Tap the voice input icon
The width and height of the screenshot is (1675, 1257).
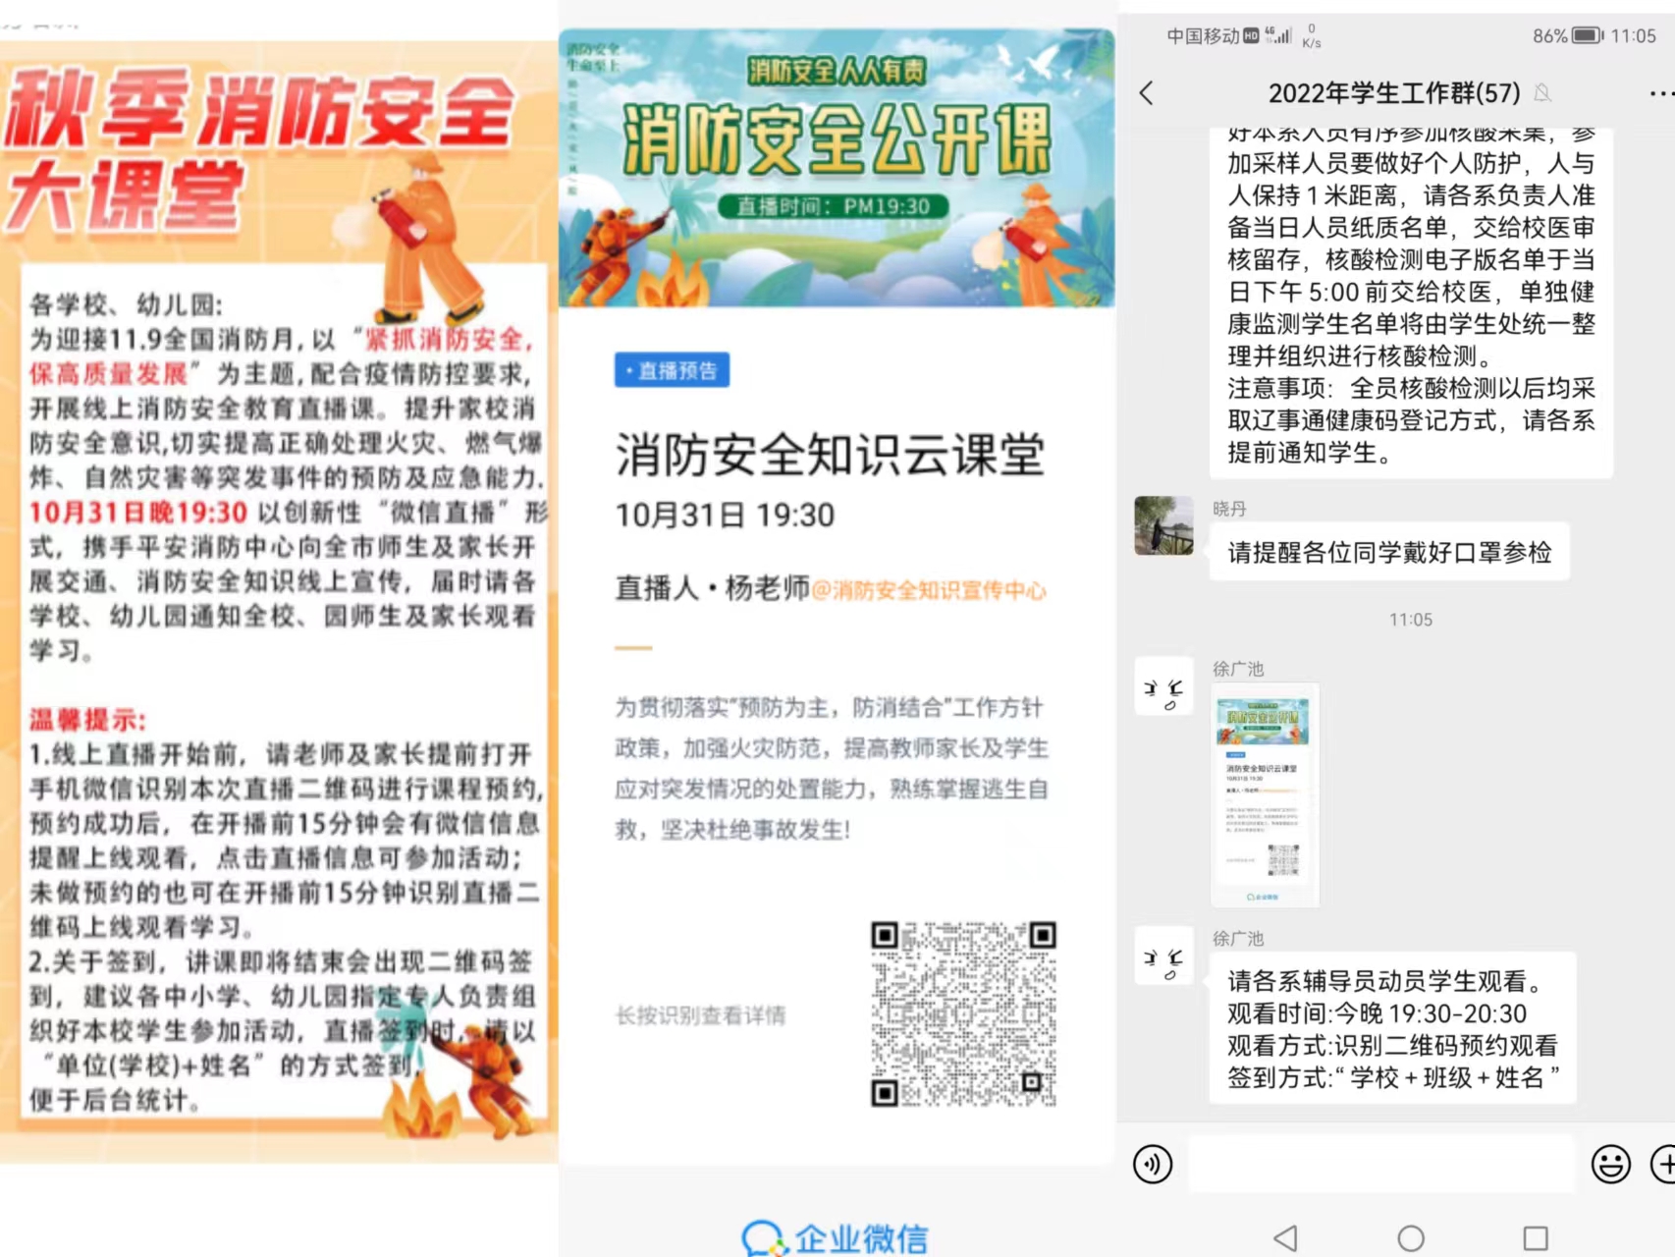1153,1164
